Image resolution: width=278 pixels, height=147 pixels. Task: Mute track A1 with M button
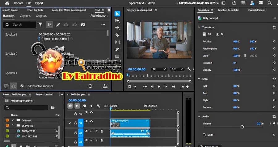[91, 131]
